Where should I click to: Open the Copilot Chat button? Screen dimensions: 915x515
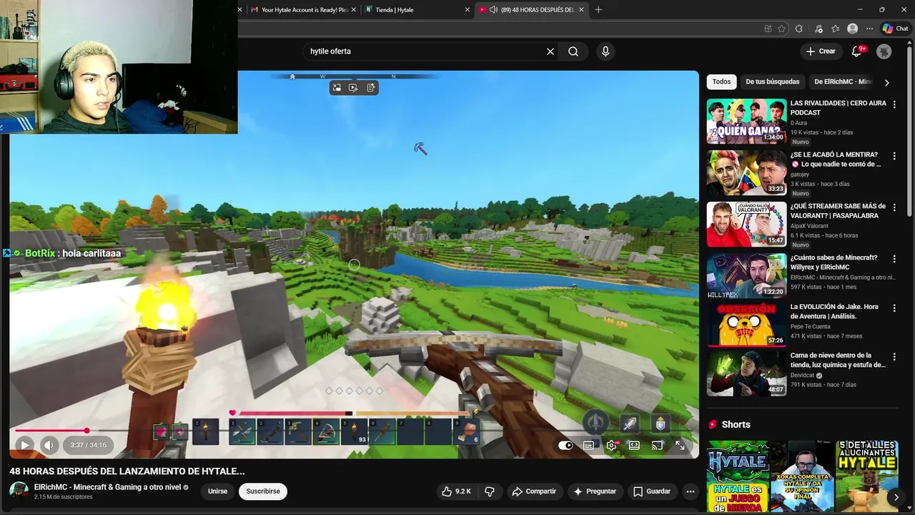point(896,29)
